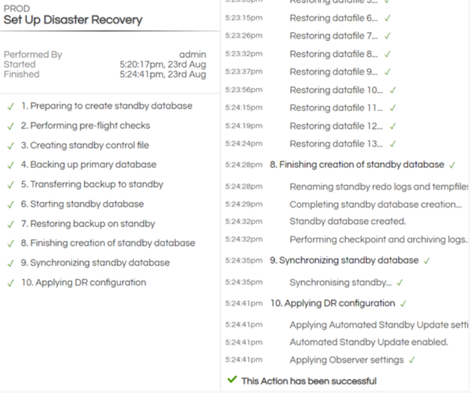
Task: Click log entry Restoring datafile 6
Action: point(334,18)
